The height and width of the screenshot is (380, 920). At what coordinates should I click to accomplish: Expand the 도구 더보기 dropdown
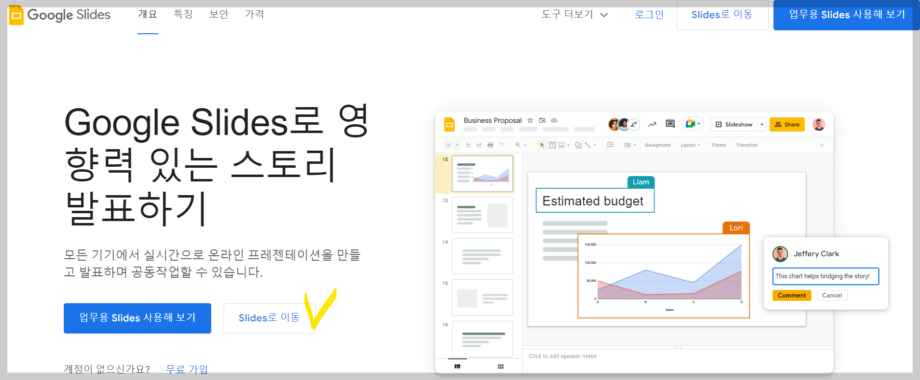(x=574, y=15)
